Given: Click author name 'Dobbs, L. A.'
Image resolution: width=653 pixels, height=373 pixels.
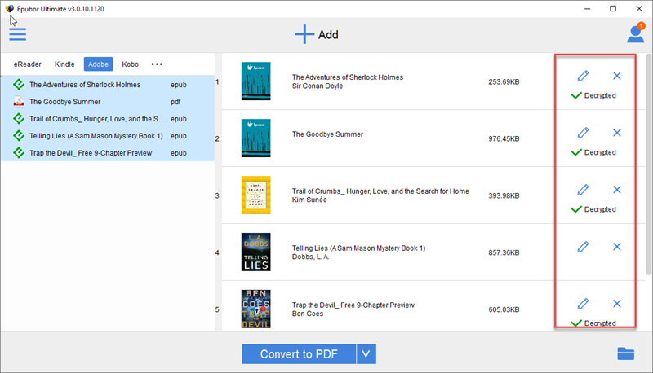Looking at the screenshot, I should pos(310,257).
